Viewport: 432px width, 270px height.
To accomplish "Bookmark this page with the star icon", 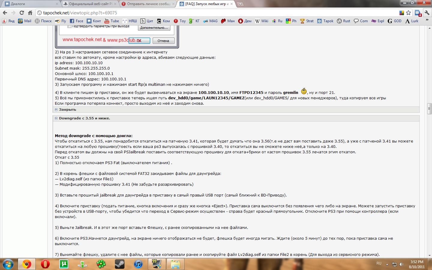I will pyautogui.click(x=408, y=13).
